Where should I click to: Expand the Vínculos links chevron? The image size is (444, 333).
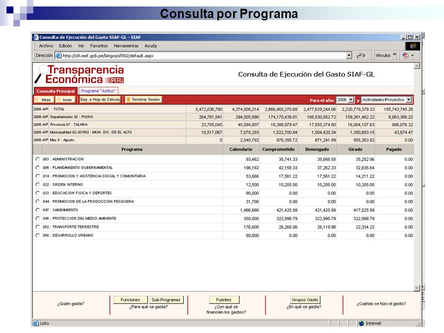(395, 55)
